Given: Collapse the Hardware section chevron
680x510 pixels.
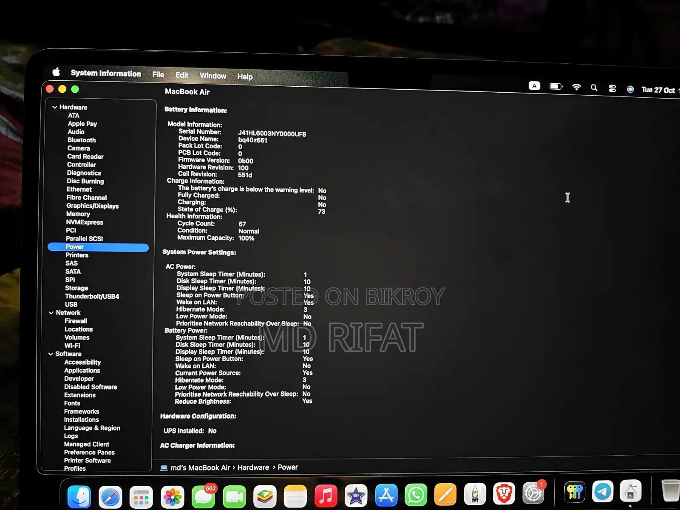Looking at the screenshot, I should click(x=54, y=107).
